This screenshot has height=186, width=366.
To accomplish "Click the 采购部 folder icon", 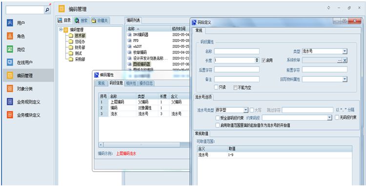I will point(71,59).
